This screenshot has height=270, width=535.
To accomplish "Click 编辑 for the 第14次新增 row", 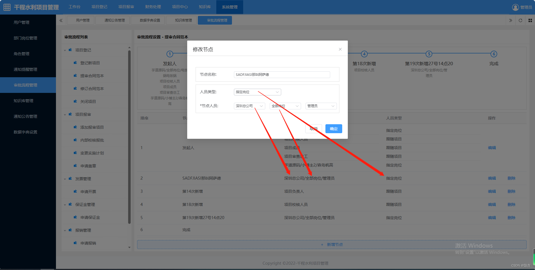I will (492, 191).
